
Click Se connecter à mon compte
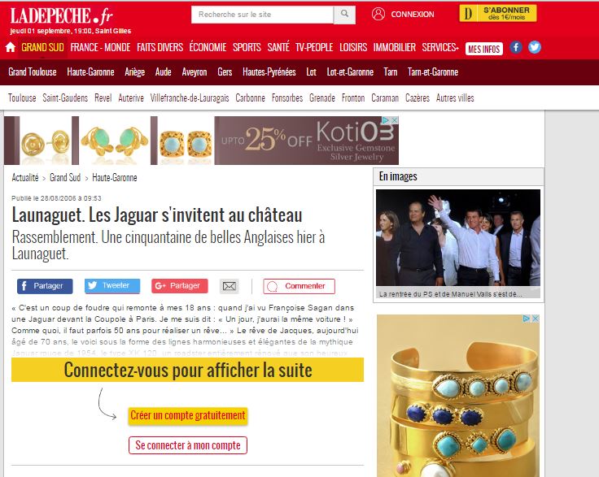coord(187,445)
